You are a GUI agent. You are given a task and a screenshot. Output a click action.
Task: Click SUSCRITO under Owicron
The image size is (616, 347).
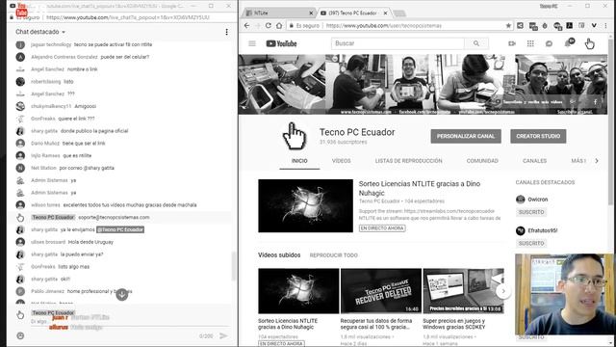[x=531, y=212]
